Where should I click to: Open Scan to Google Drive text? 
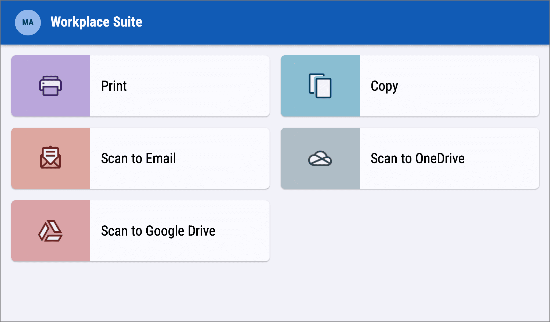tap(158, 231)
